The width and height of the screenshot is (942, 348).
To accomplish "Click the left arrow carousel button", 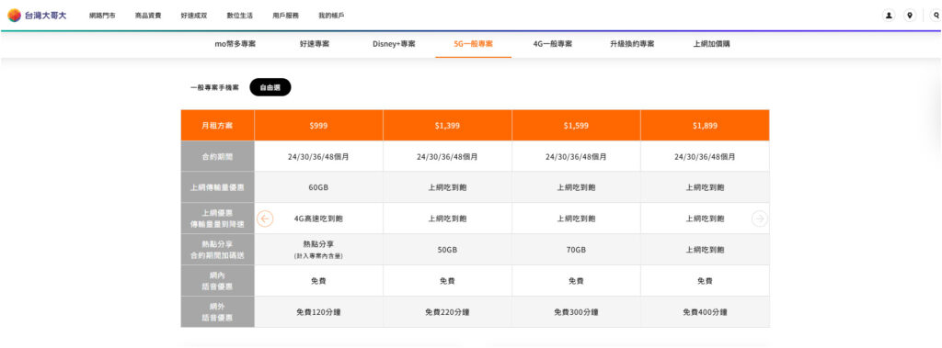I will (265, 219).
